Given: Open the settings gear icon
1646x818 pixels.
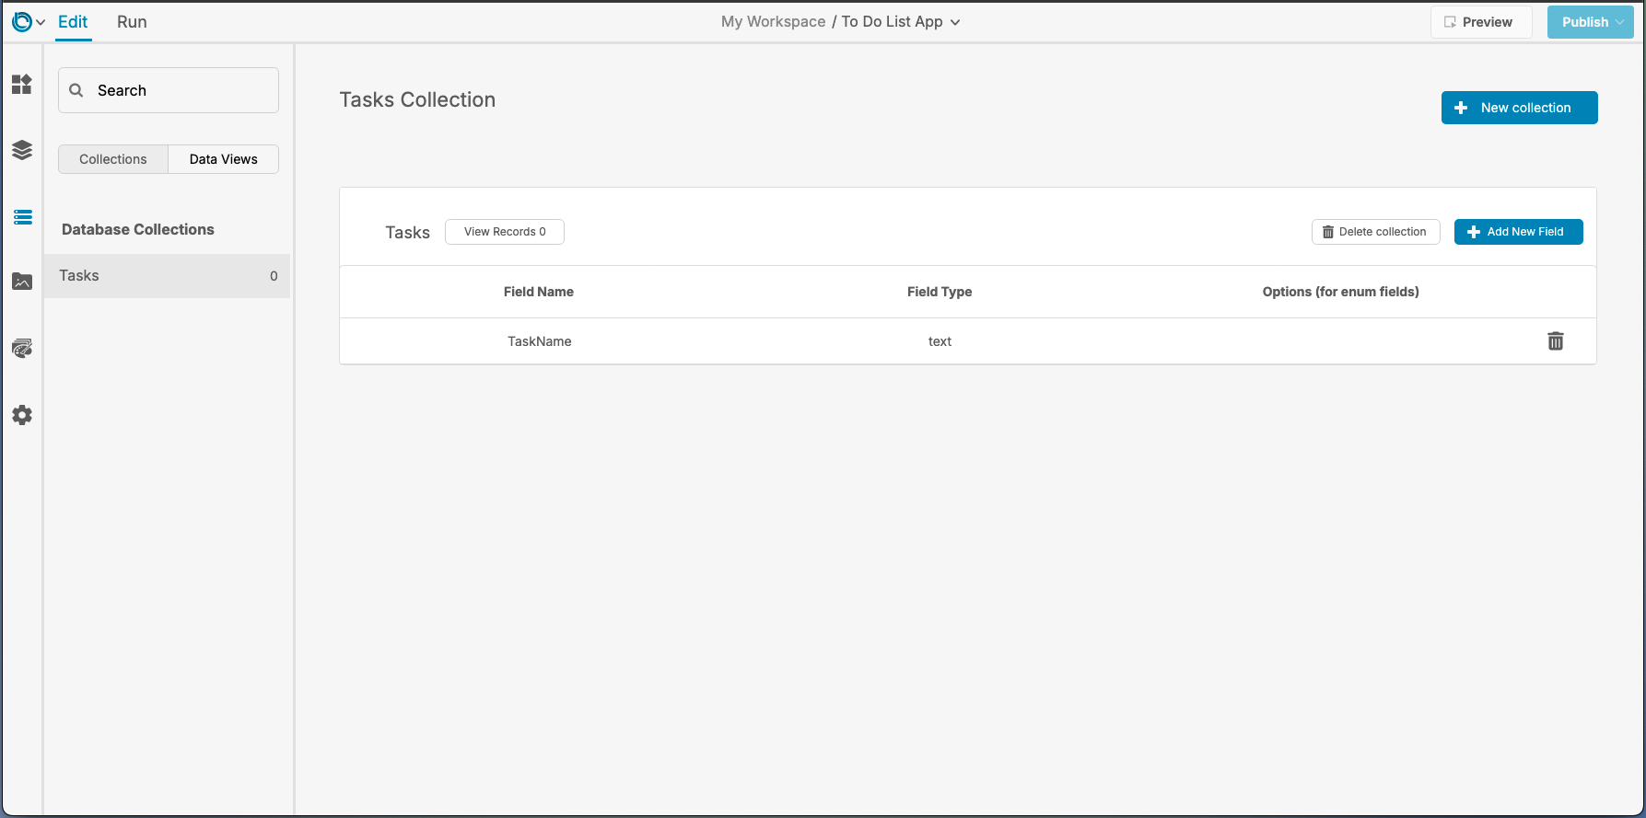Looking at the screenshot, I should pyautogui.click(x=22, y=415).
